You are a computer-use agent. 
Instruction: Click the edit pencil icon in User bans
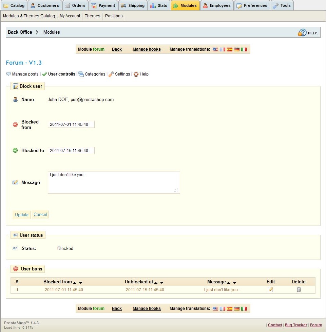click(270, 289)
